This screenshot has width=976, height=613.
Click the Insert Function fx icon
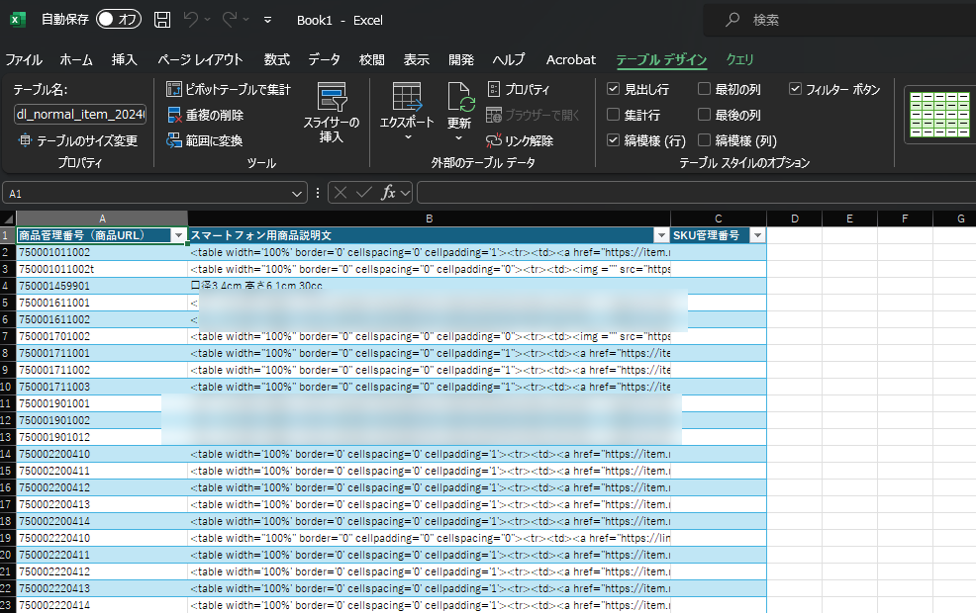tap(388, 193)
